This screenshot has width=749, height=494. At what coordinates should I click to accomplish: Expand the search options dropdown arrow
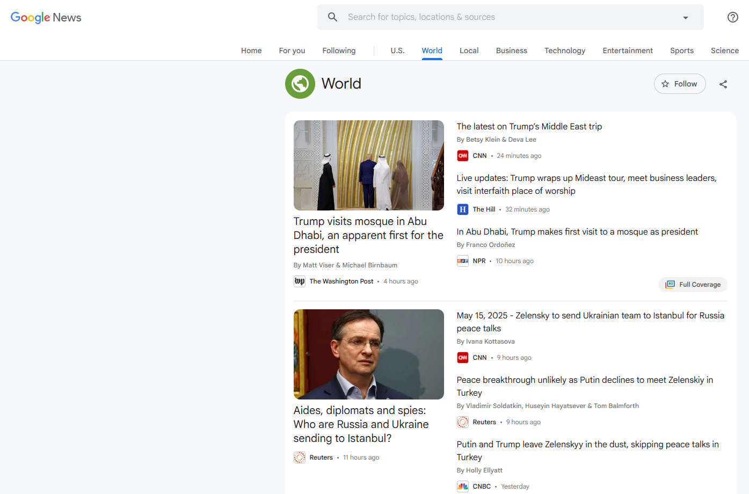click(685, 18)
